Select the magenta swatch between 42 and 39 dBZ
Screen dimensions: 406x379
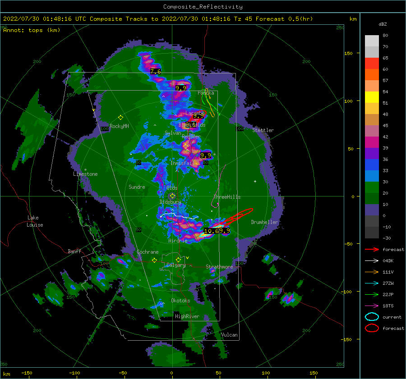pos(372,142)
